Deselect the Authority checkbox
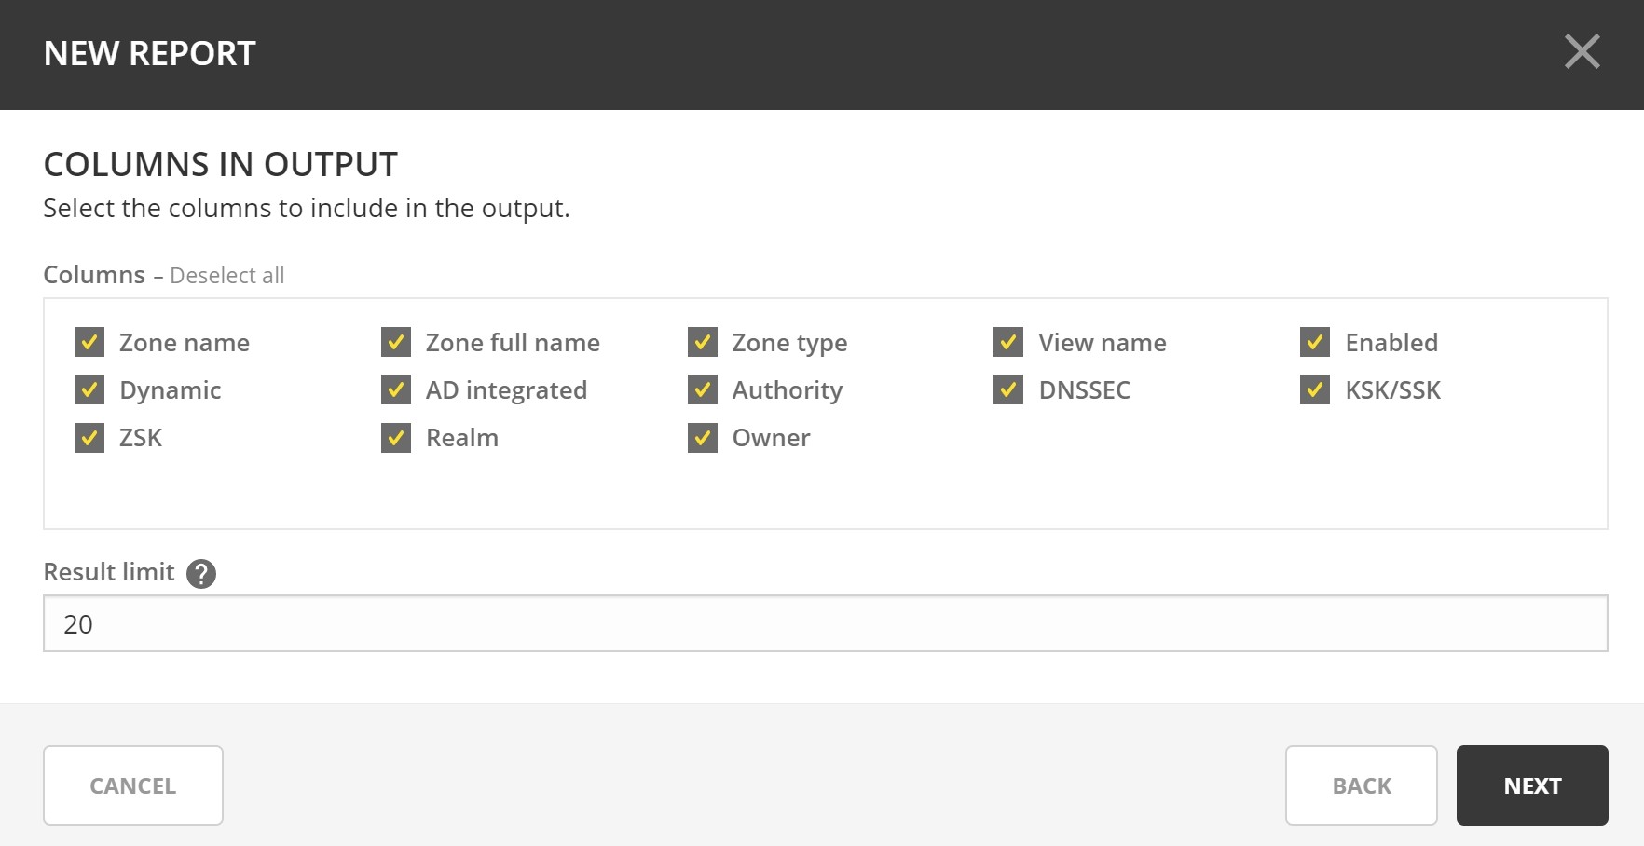The width and height of the screenshot is (1644, 846). [703, 389]
